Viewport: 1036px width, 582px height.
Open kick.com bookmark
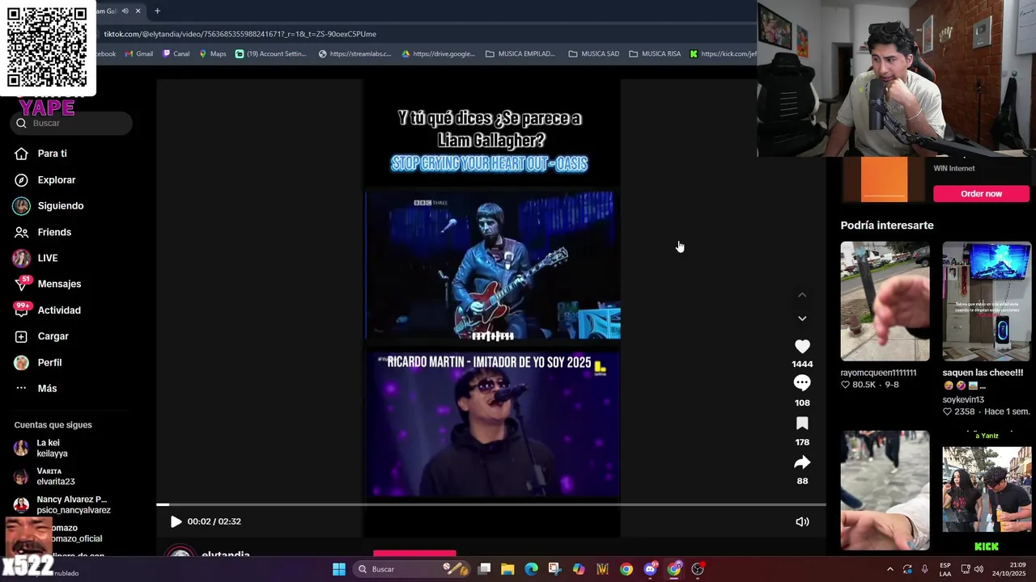point(723,54)
